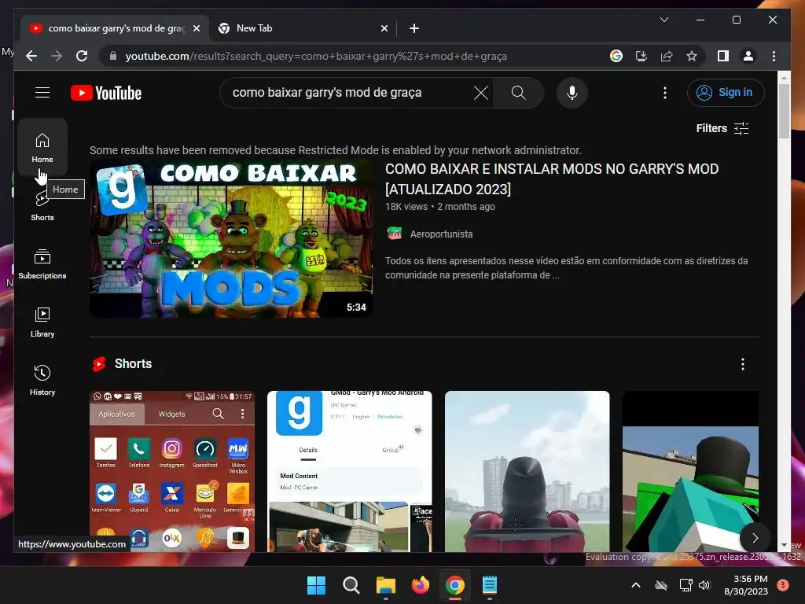805x604 pixels.
Task: Open the short with the red car
Action: click(x=527, y=472)
